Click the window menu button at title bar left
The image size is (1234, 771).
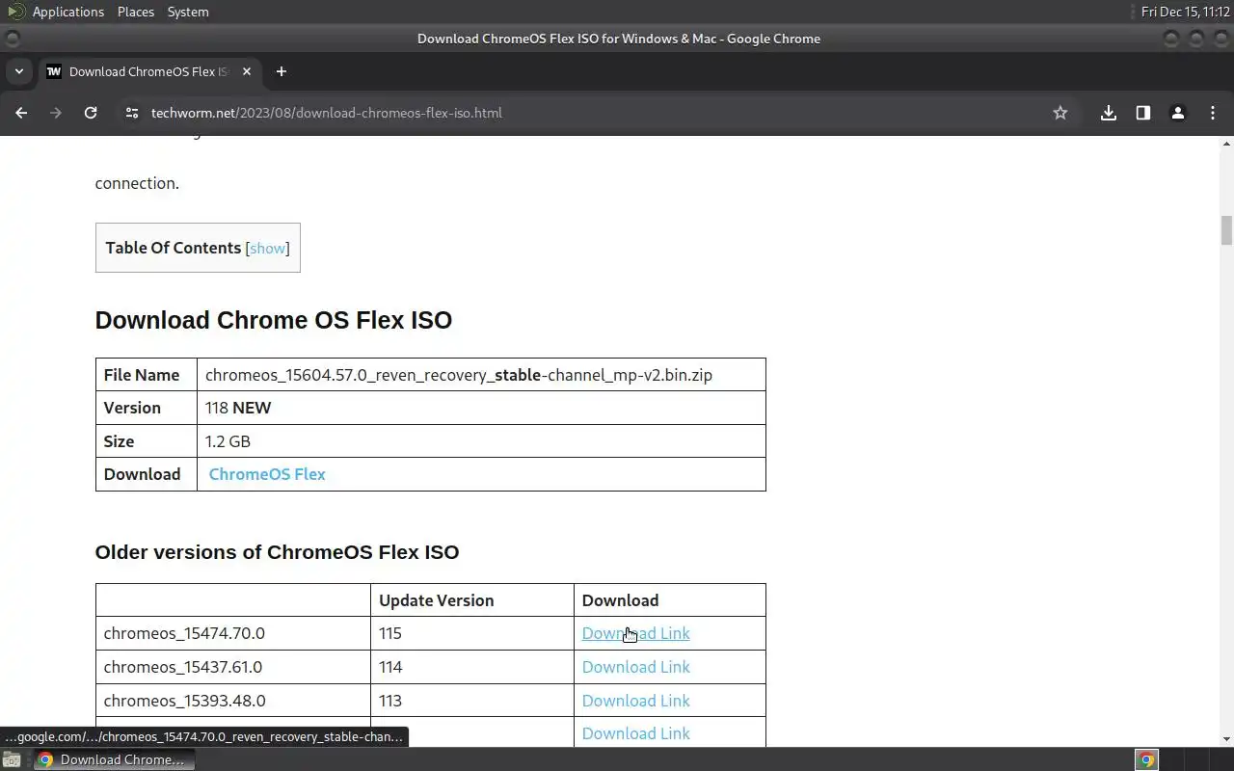click(x=12, y=39)
